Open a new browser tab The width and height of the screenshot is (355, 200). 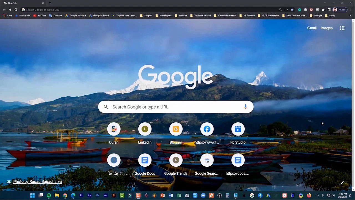[x=50, y=3]
